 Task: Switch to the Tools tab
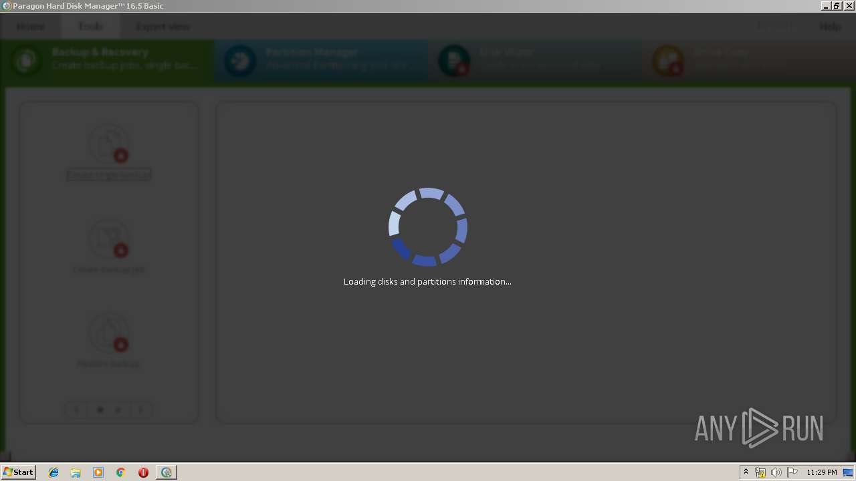pyautogui.click(x=91, y=27)
